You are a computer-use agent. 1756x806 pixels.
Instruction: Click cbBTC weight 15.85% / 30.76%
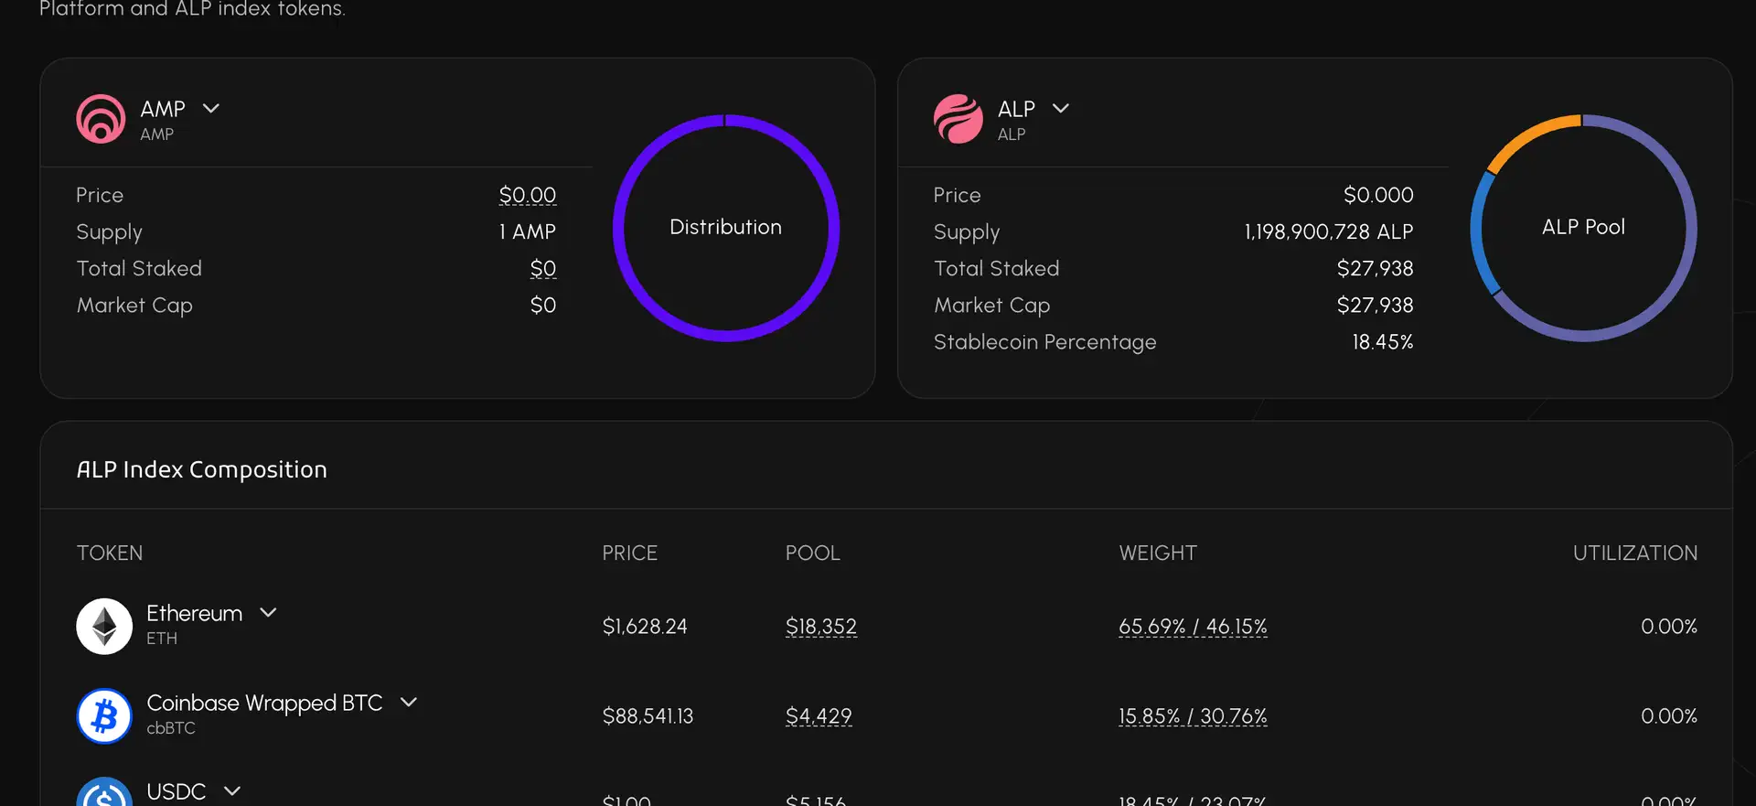click(1193, 716)
